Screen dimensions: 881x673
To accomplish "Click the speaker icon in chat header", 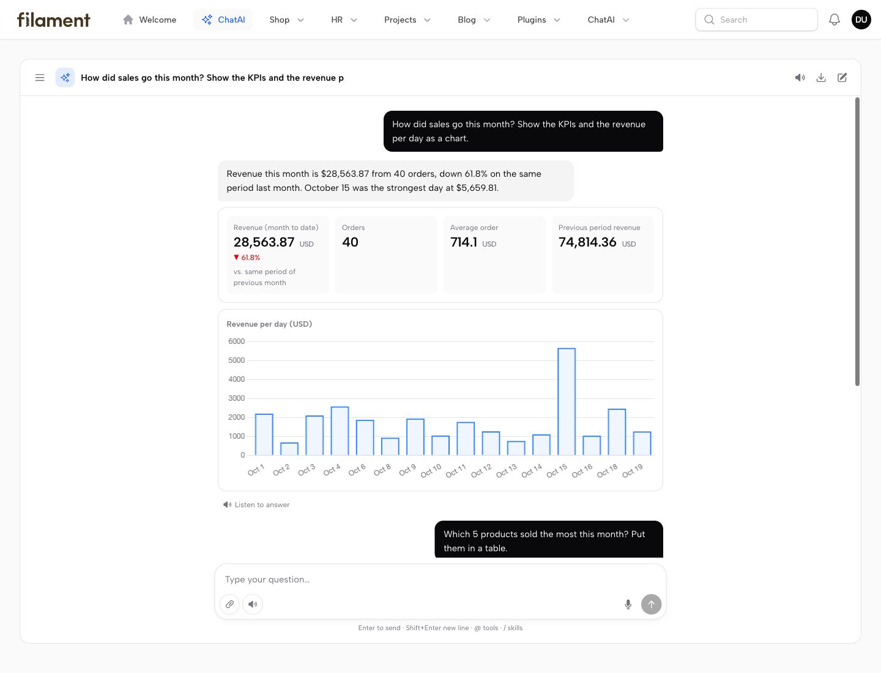I will point(800,78).
